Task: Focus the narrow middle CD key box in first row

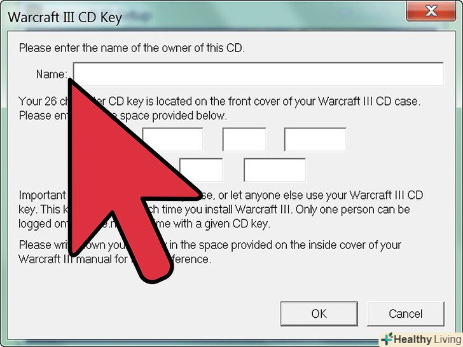Action: pos(244,140)
